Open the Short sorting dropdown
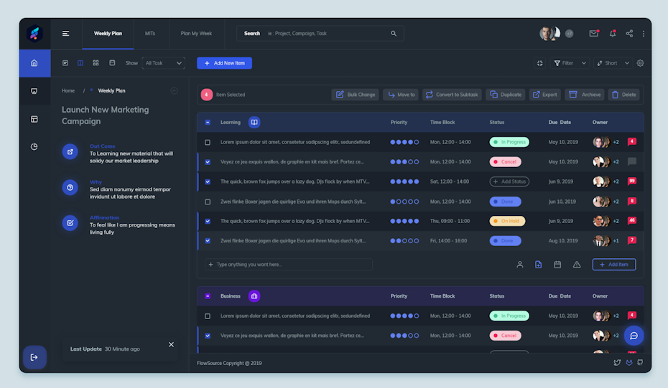The height and width of the screenshot is (388, 668). pyautogui.click(x=613, y=63)
